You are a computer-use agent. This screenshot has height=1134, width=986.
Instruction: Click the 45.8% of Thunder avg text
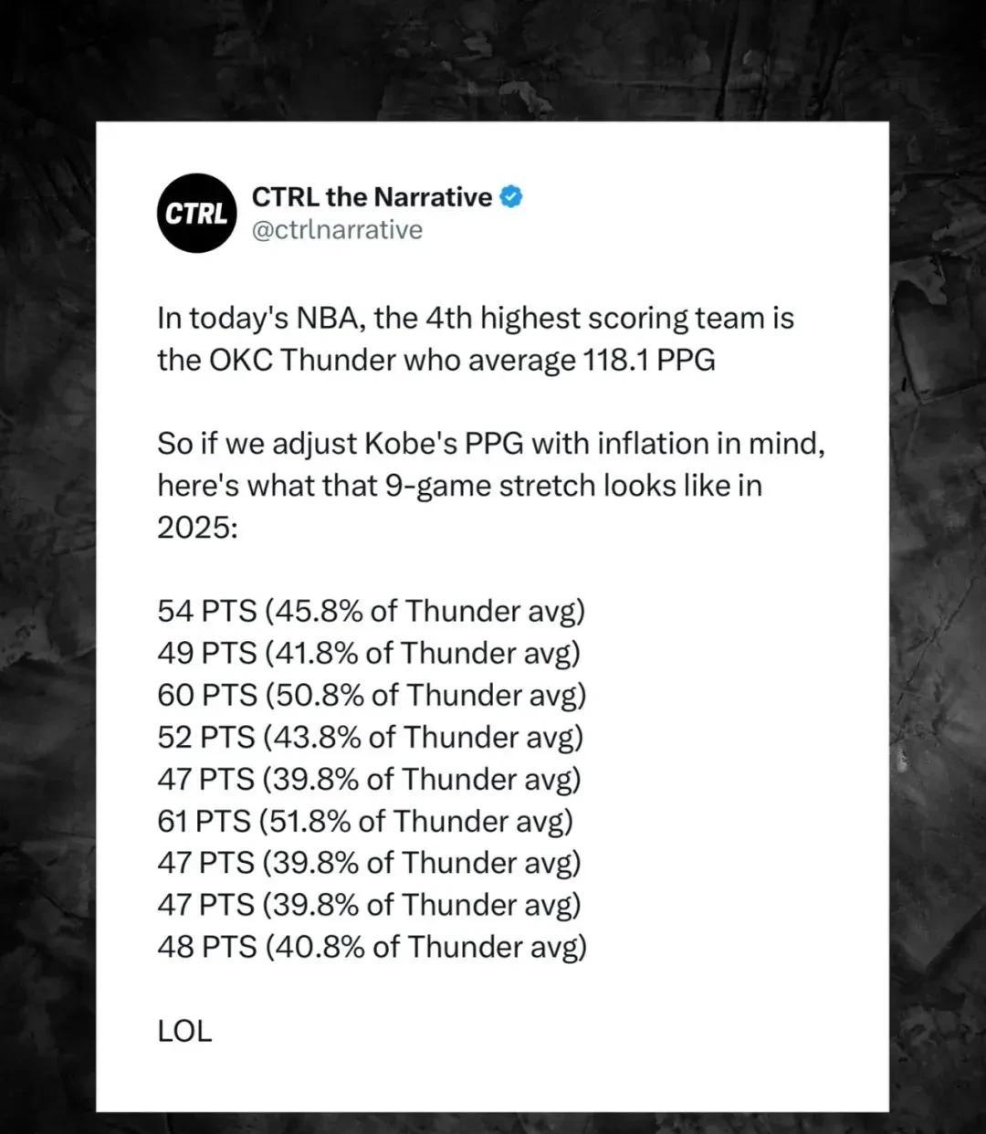point(425,611)
